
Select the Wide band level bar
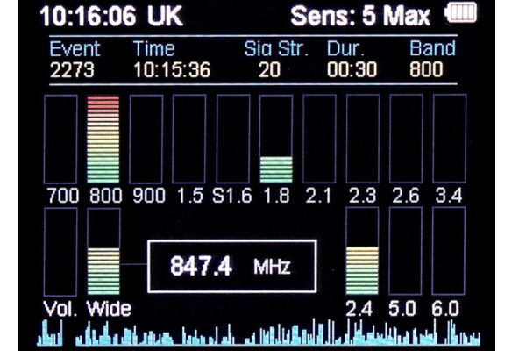tap(103, 252)
